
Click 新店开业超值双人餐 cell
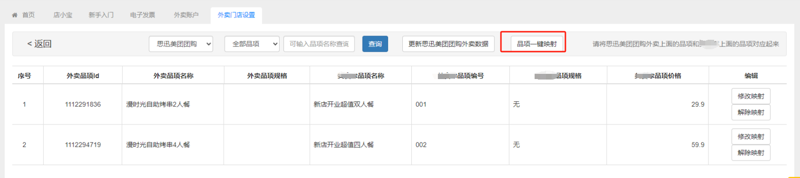(x=361, y=104)
